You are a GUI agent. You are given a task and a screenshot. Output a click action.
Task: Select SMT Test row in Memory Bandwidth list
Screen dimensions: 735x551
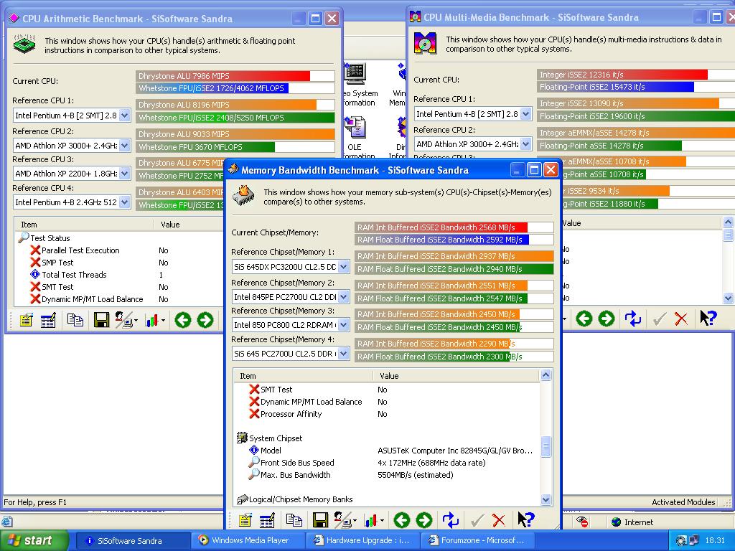pyautogui.click(x=271, y=390)
